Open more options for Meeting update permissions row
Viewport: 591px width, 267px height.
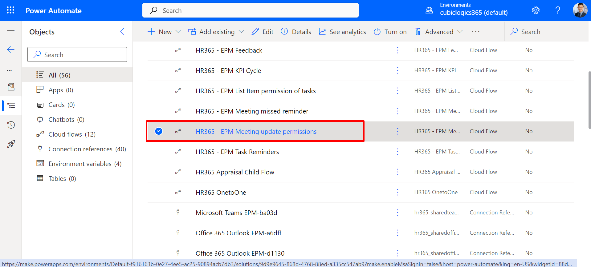(397, 131)
